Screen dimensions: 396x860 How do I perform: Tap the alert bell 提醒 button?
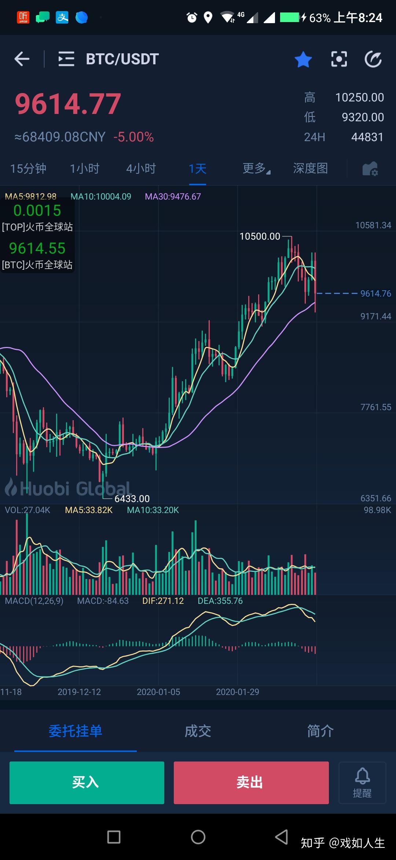(x=362, y=783)
